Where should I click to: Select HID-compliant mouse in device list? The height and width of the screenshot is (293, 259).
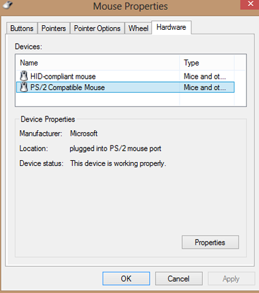125,76
